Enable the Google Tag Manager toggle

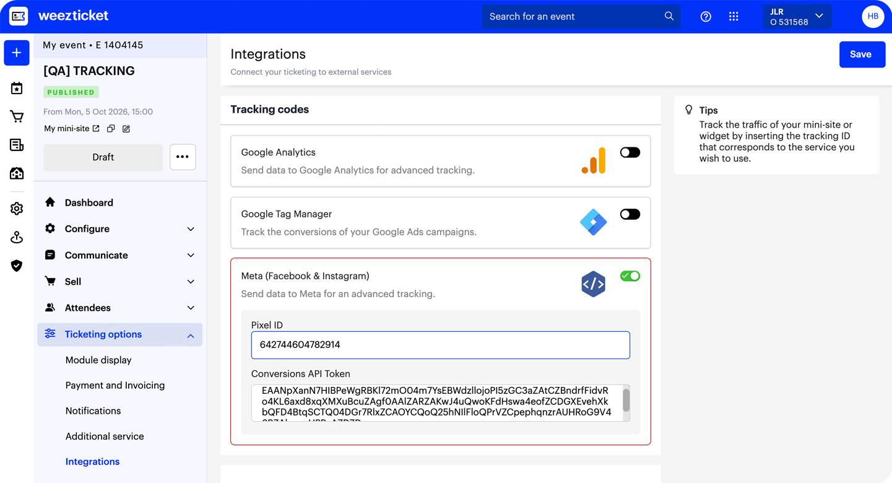click(x=630, y=214)
